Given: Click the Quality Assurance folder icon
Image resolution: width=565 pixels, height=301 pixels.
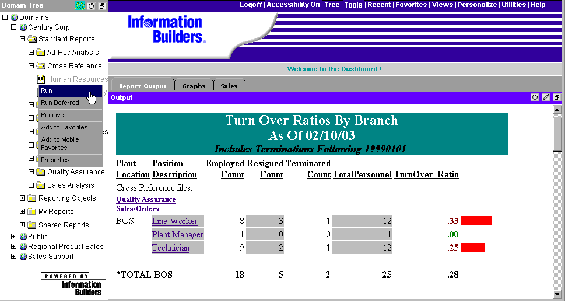Looking at the screenshot, I should coord(41,172).
